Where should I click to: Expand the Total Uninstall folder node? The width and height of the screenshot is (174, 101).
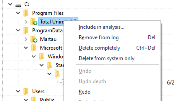26,22
